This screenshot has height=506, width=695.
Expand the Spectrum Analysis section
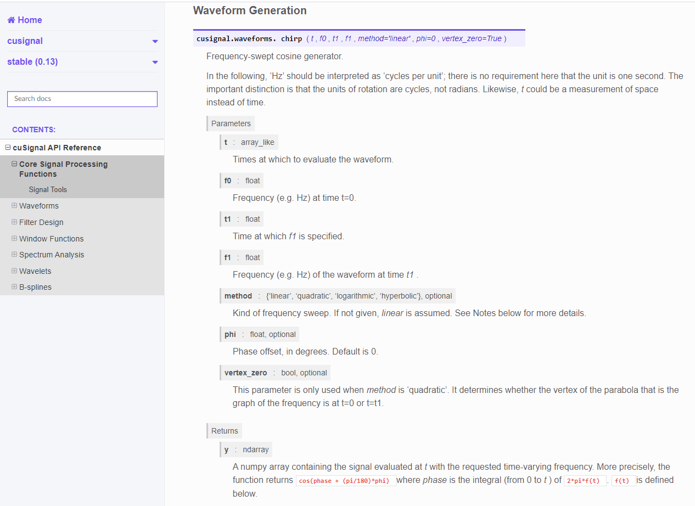pos(14,255)
